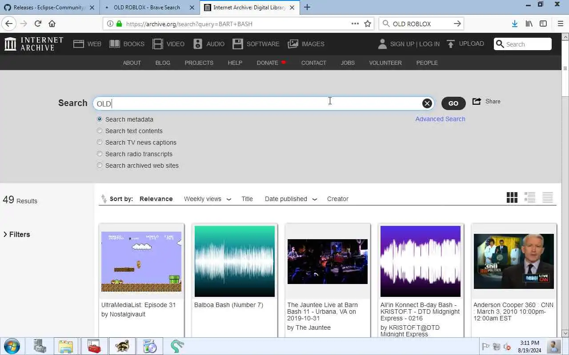Image resolution: width=569 pixels, height=355 pixels.
Task: Click the browser Back arrow button
Action: pos(9,24)
